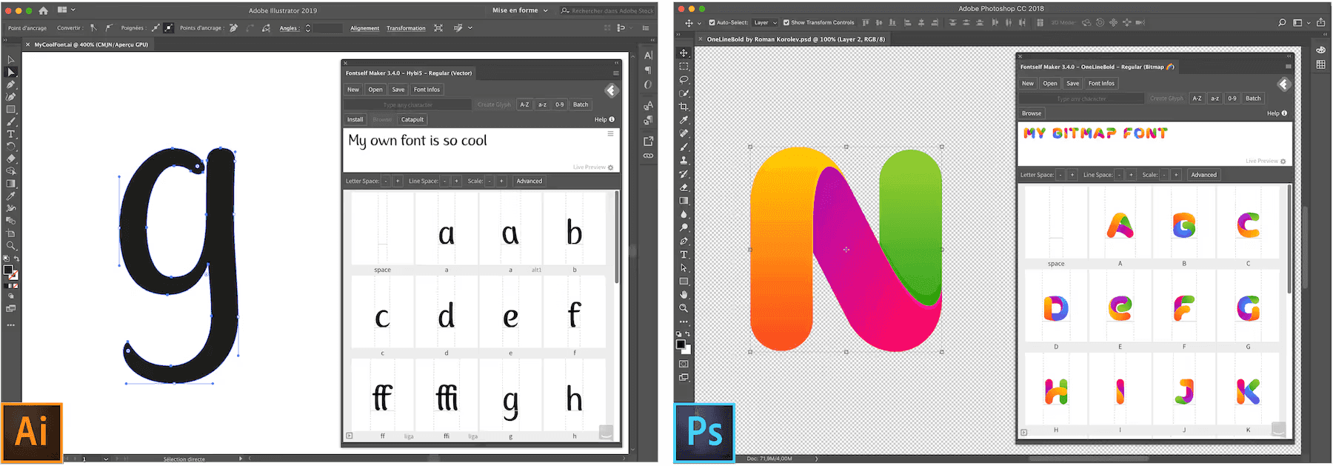
Task: Click Install in the Illustrator Fontself panel
Action: [x=355, y=119]
